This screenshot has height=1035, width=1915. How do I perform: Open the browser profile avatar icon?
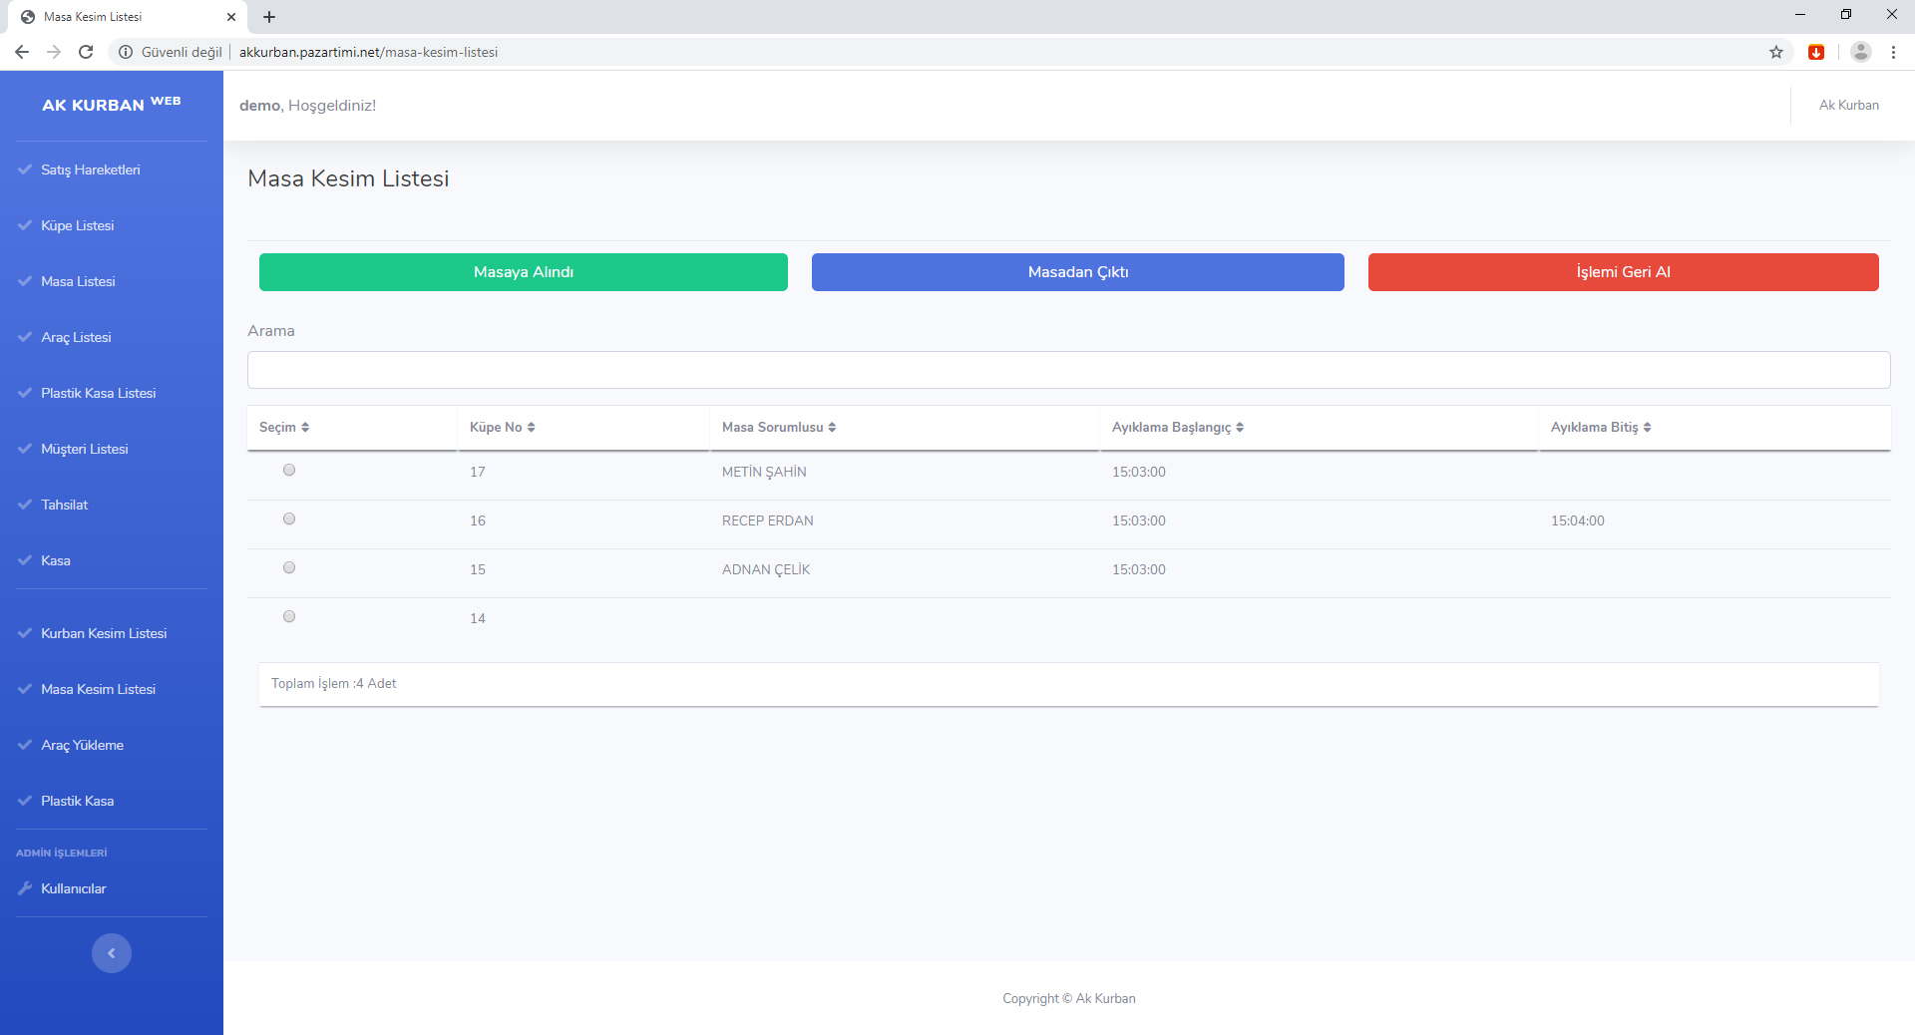coord(1860,52)
